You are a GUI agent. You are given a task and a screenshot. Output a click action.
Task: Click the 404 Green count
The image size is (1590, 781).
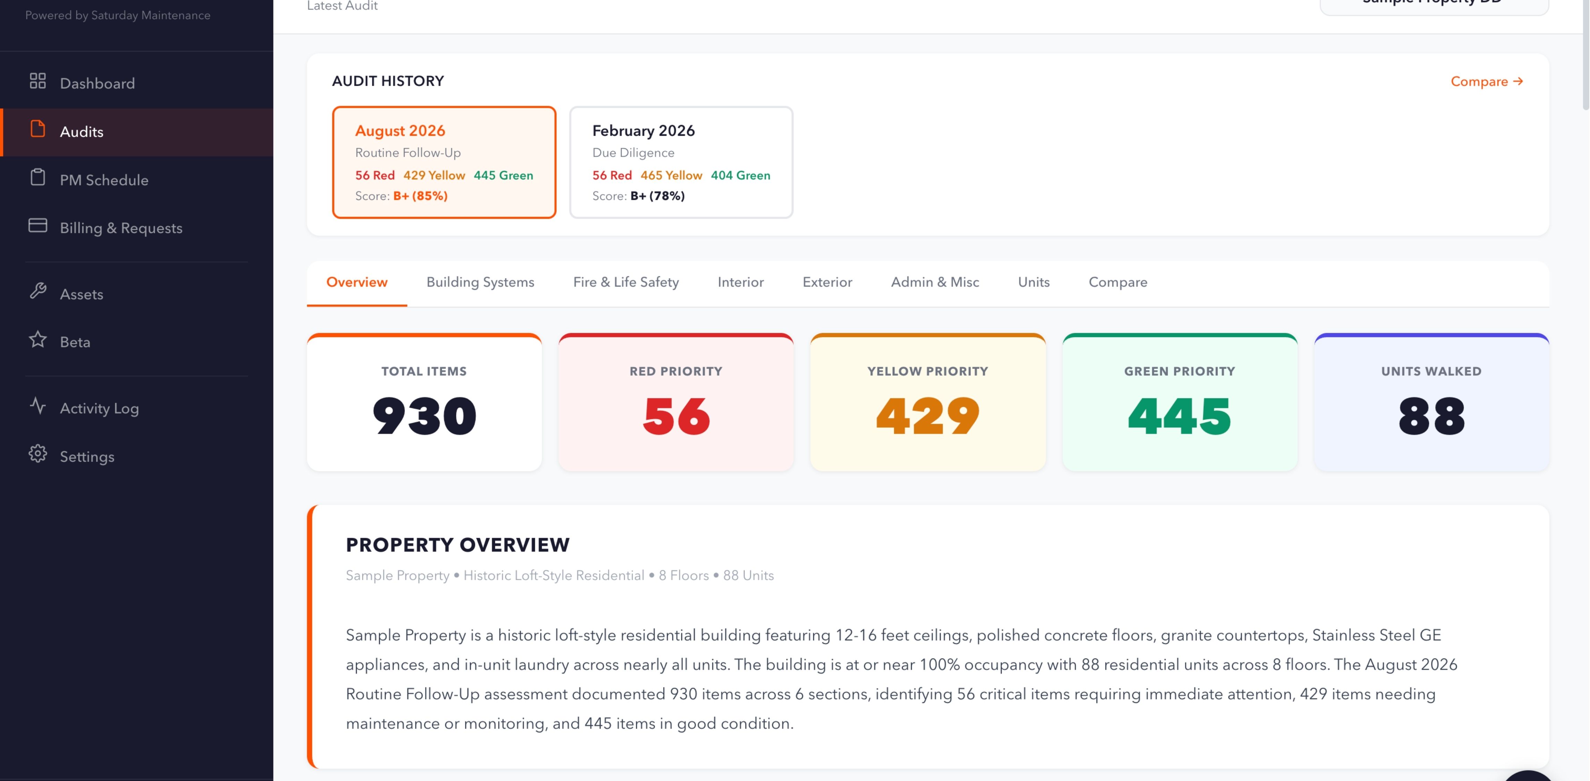(x=740, y=175)
